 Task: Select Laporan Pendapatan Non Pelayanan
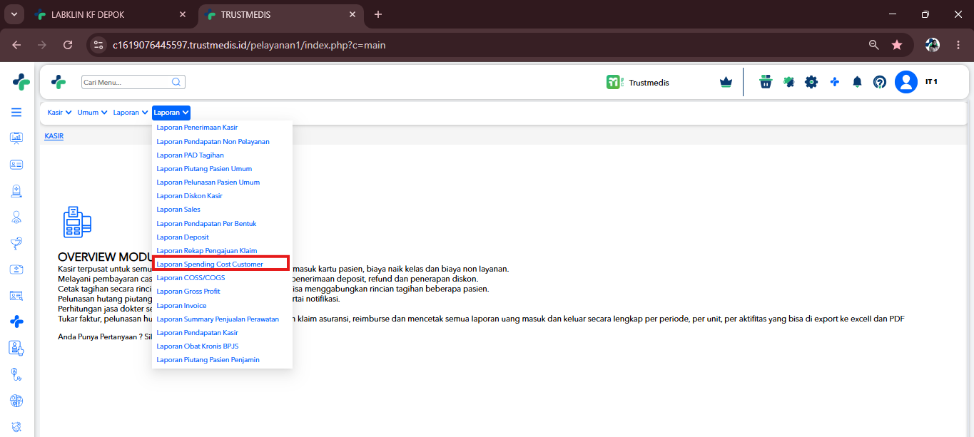213,141
